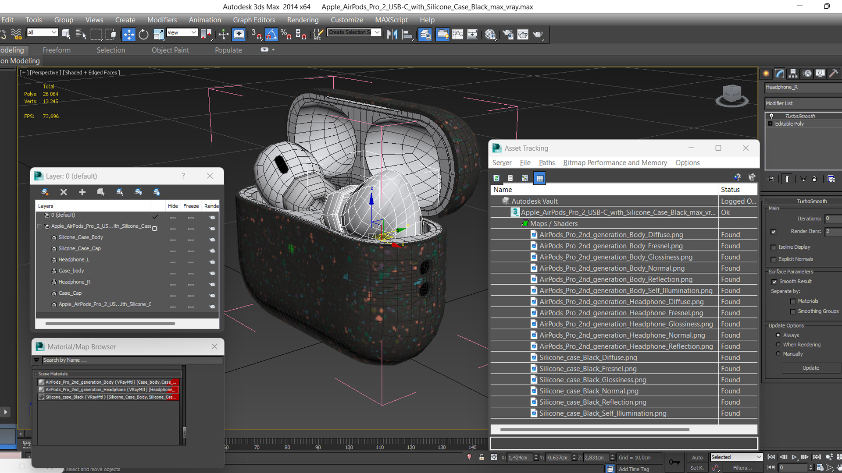This screenshot has height=473, width=842.
Task: Open the key filter Selected dropdown
Action: pos(736,457)
